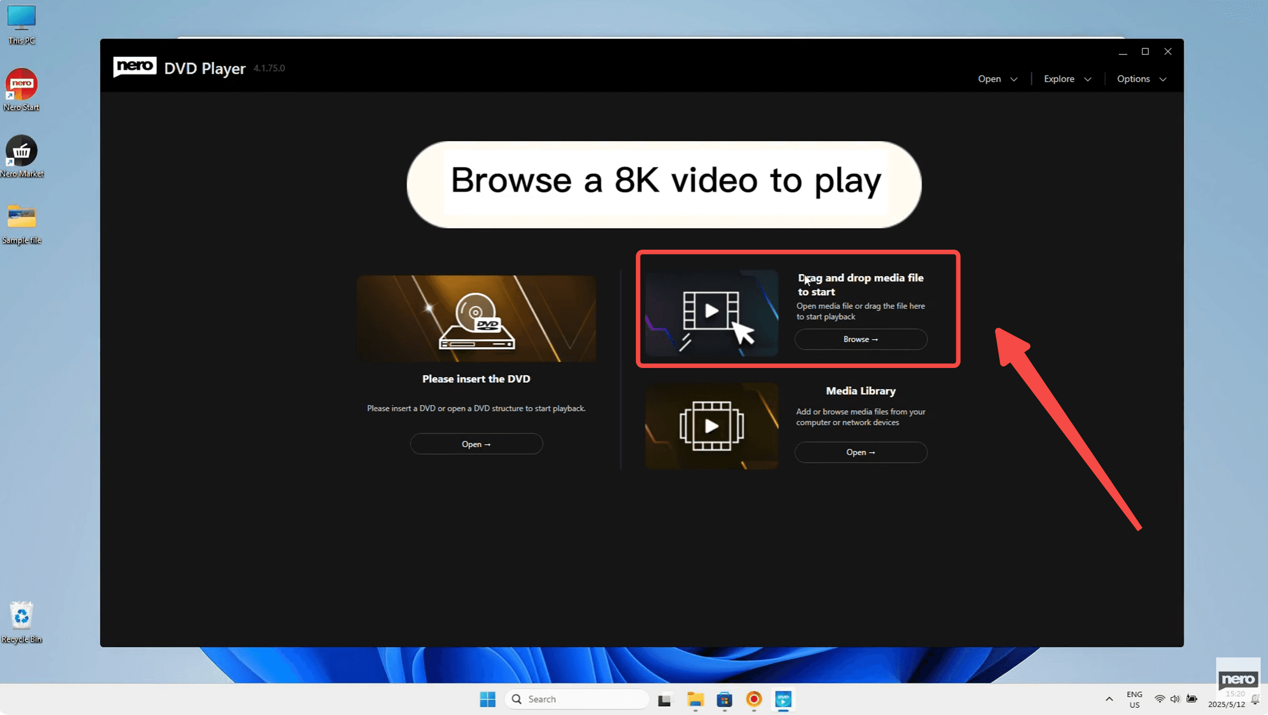
Task: Close the Nero DVD Player window
Action: pos(1168,51)
